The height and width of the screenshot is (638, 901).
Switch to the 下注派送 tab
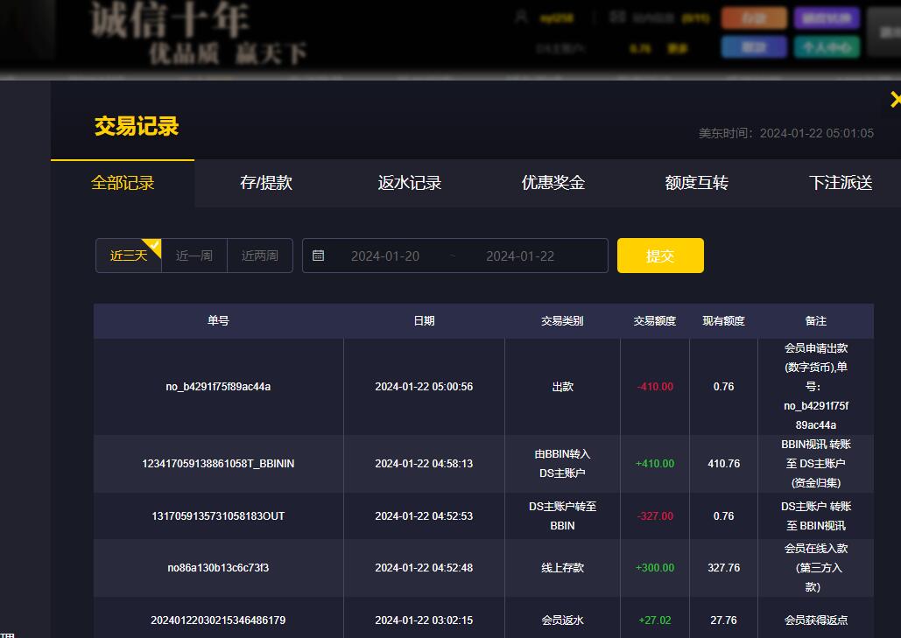841,183
